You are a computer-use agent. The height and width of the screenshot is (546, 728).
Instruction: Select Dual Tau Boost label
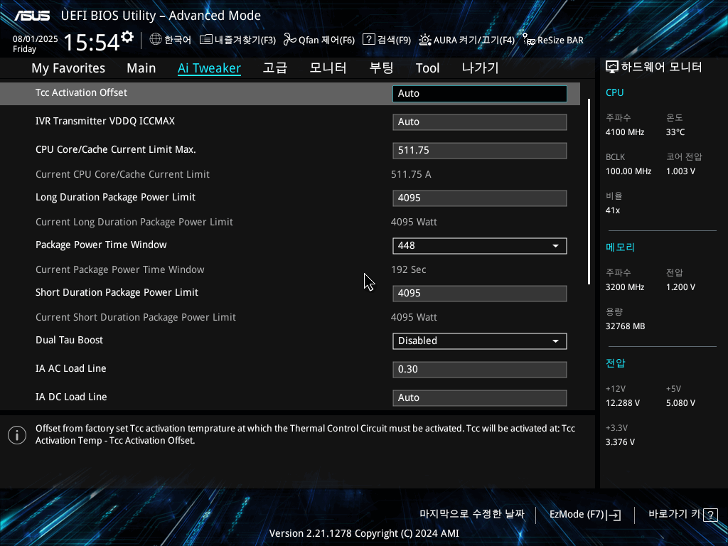[x=69, y=340]
